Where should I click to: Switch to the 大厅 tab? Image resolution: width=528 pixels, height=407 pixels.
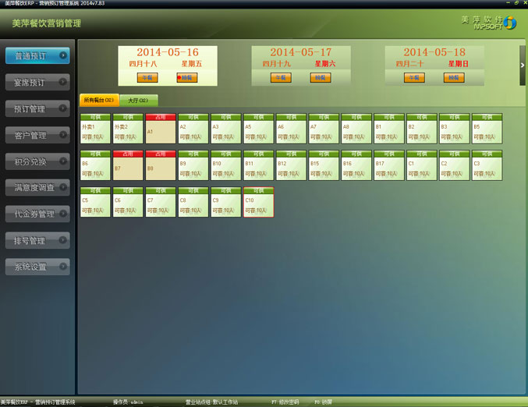coord(138,101)
